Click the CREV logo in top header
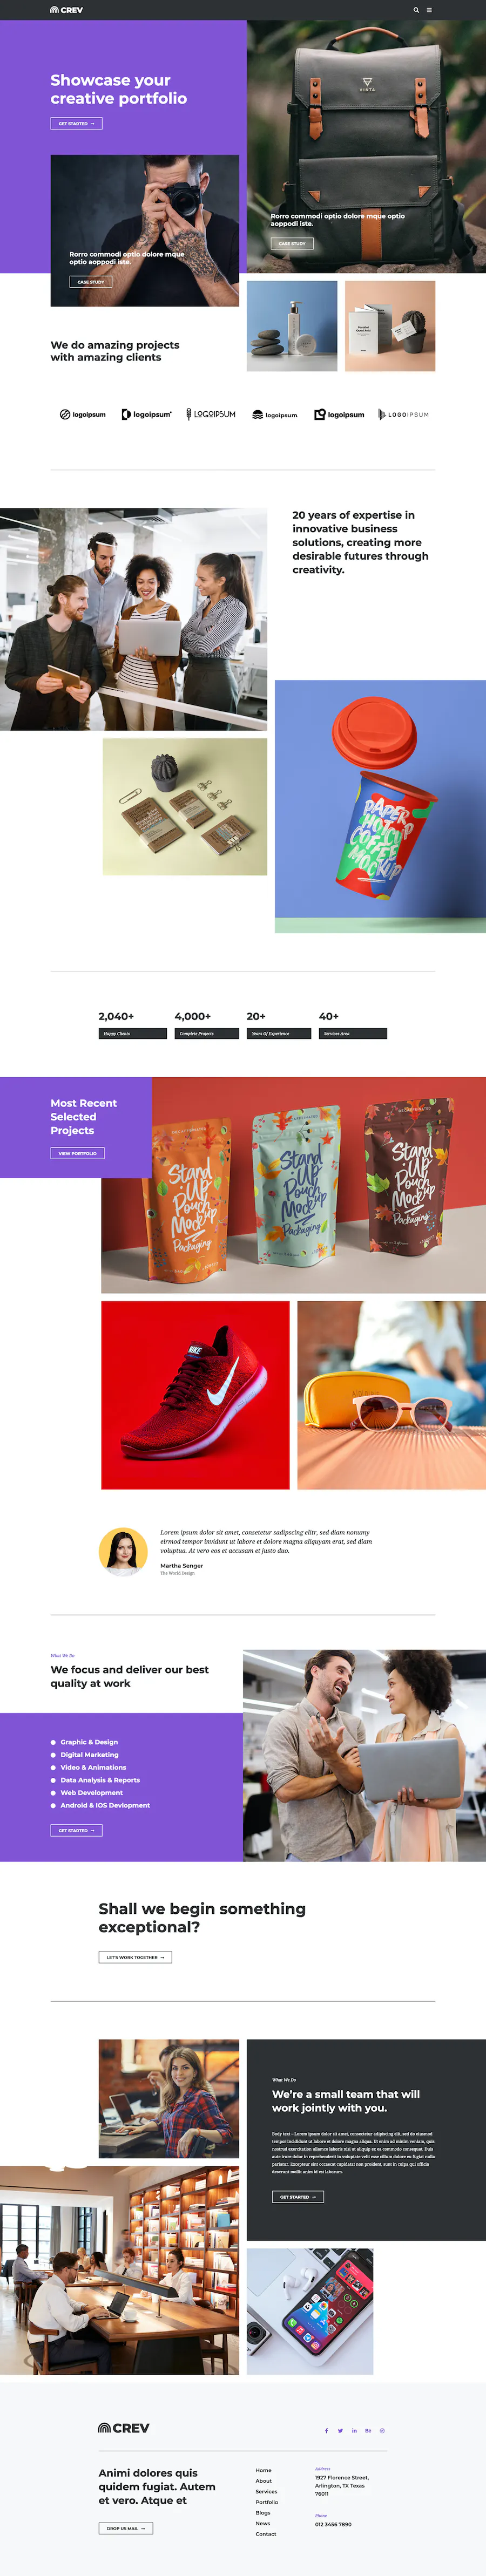Viewport: 486px width, 2576px height. click(66, 10)
